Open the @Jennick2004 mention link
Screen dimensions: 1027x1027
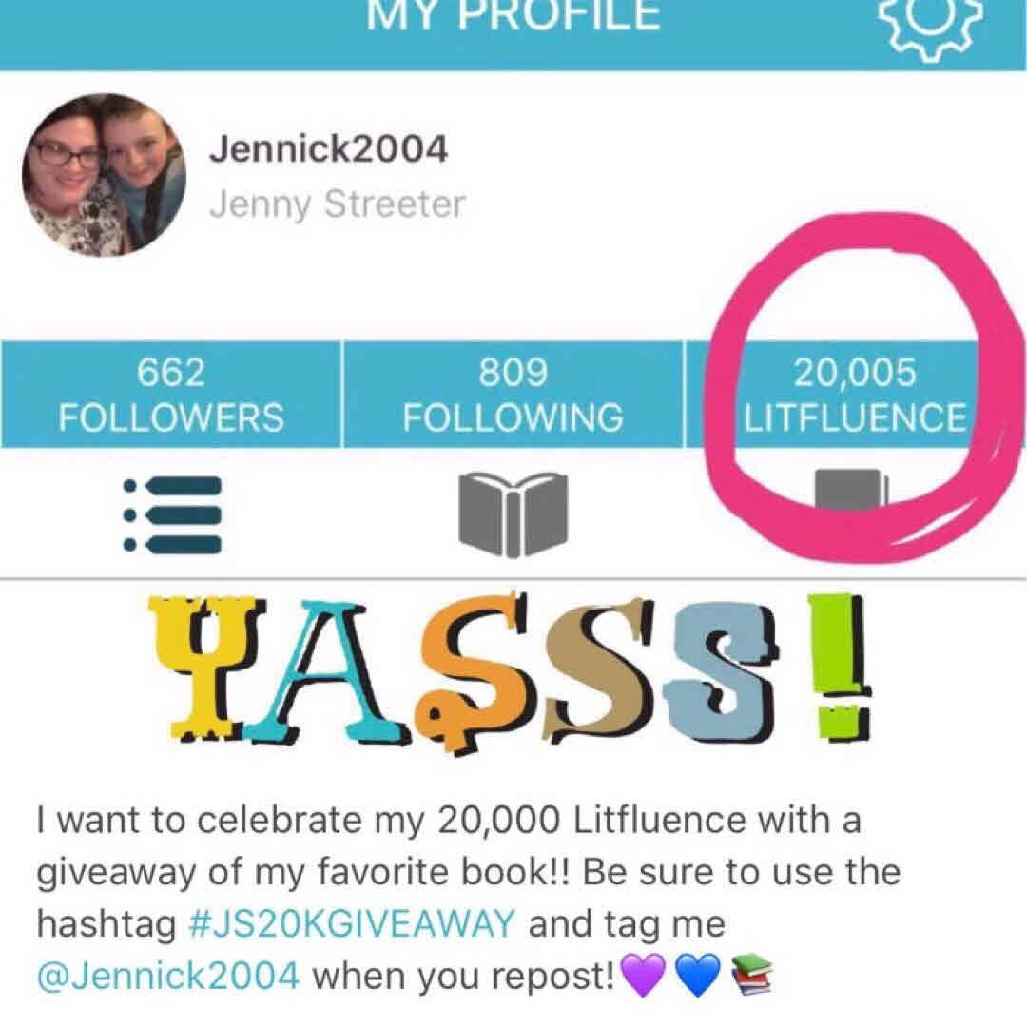[x=168, y=976]
